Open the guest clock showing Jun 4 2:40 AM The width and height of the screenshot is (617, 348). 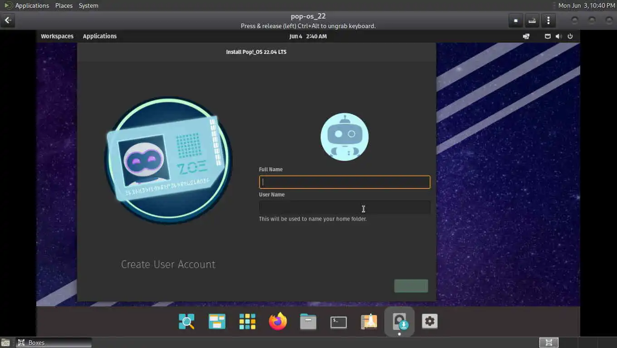(x=308, y=36)
